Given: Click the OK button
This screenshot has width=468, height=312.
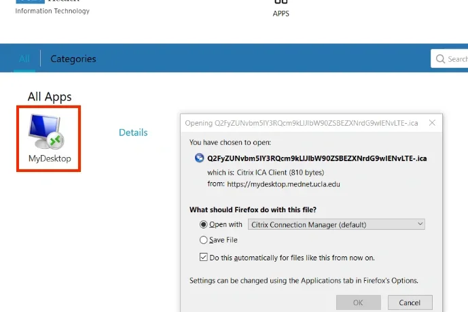Looking at the screenshot, I should point(358,302).
